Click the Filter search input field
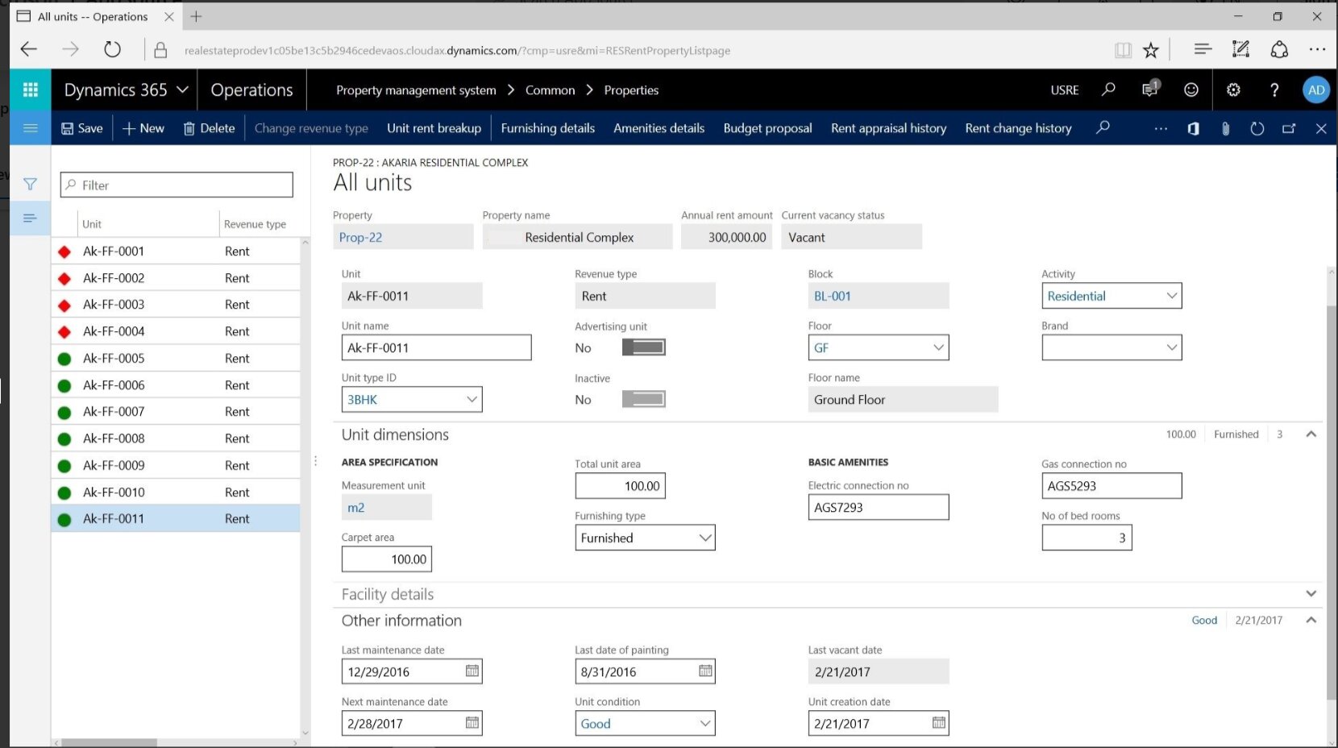The width and height of the screenshot is (1338, 748). (x=177, y=185)
